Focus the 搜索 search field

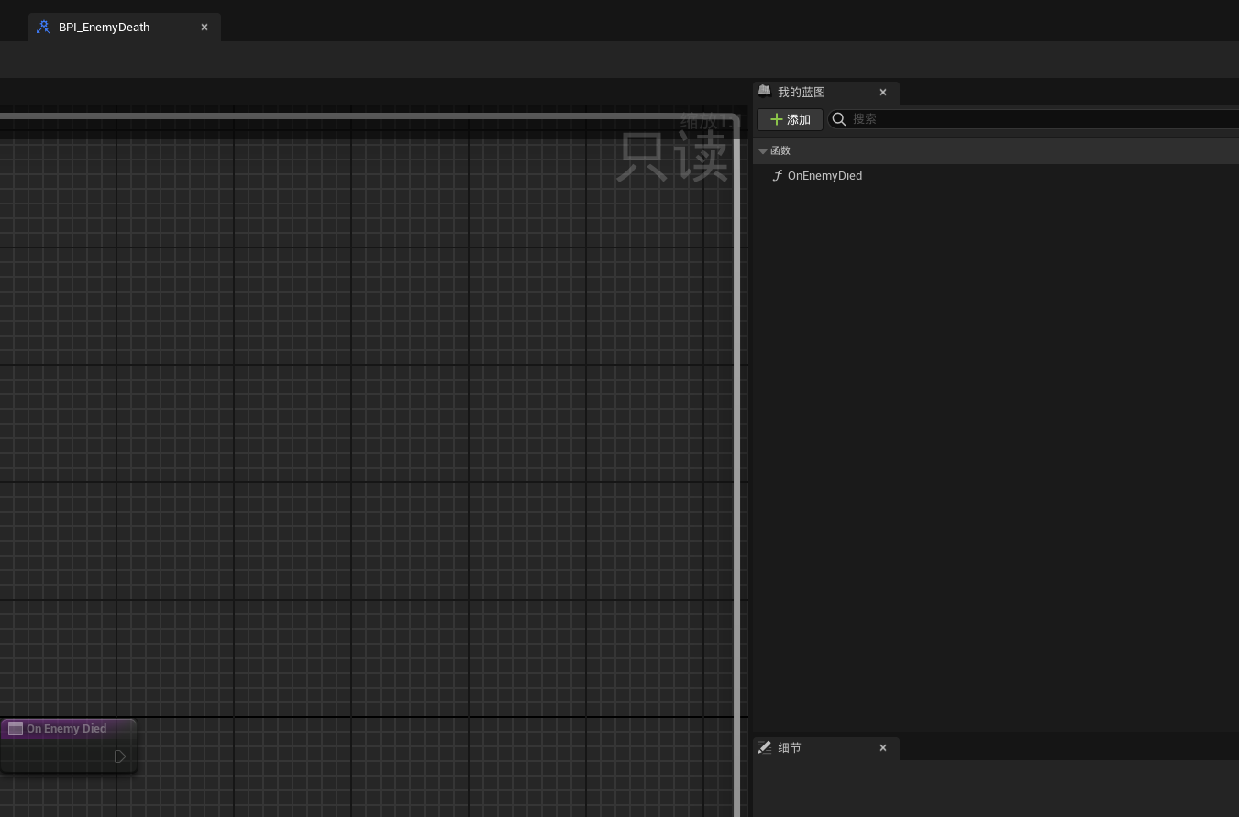[x=1034, y=119]
